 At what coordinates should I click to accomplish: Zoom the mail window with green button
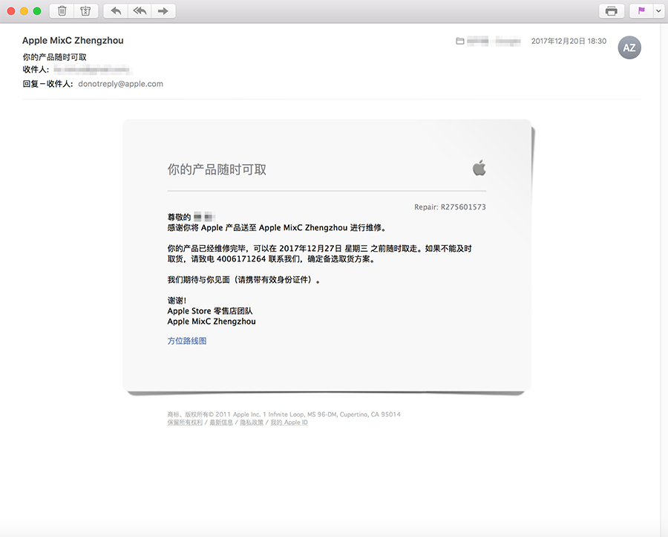pyautogui.click(x=37, y=11)
